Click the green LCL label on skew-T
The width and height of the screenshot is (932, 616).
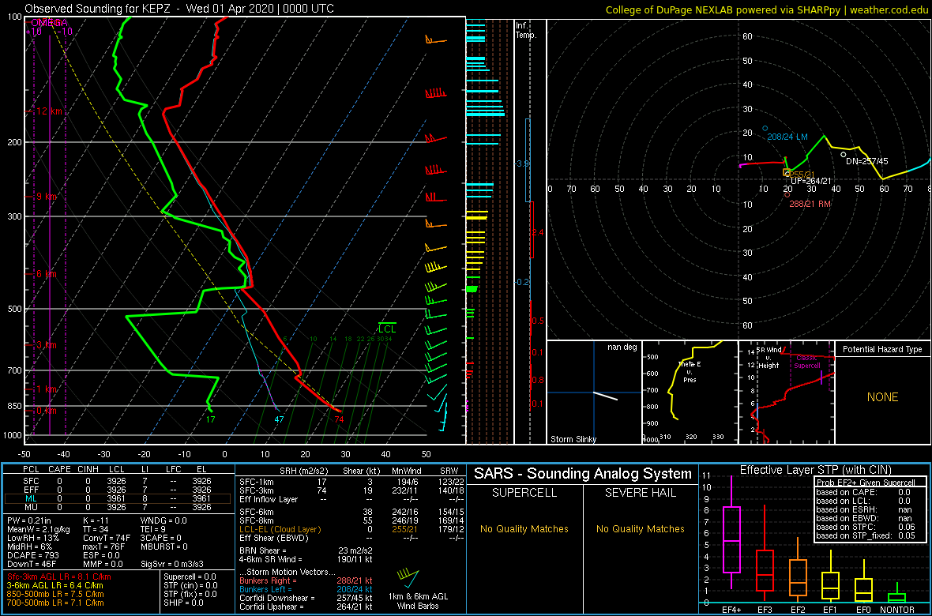387,329
